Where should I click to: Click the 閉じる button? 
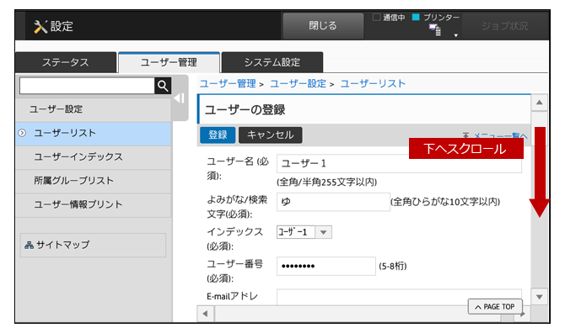click(323, 25)
